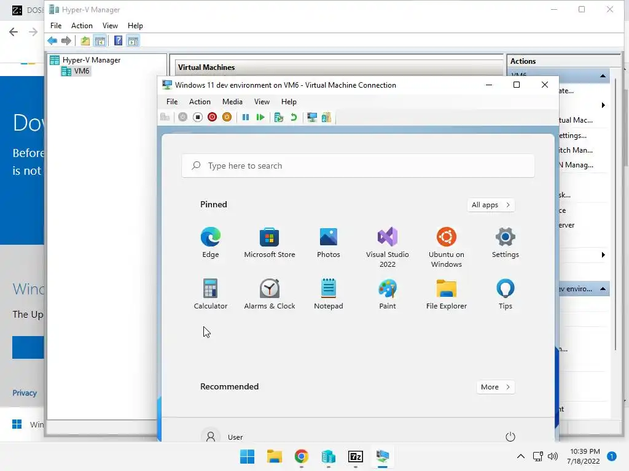The width and height of the screenshot is (629, 471).
Task: Open File Explorer from host taskbar
Action: 275,456
